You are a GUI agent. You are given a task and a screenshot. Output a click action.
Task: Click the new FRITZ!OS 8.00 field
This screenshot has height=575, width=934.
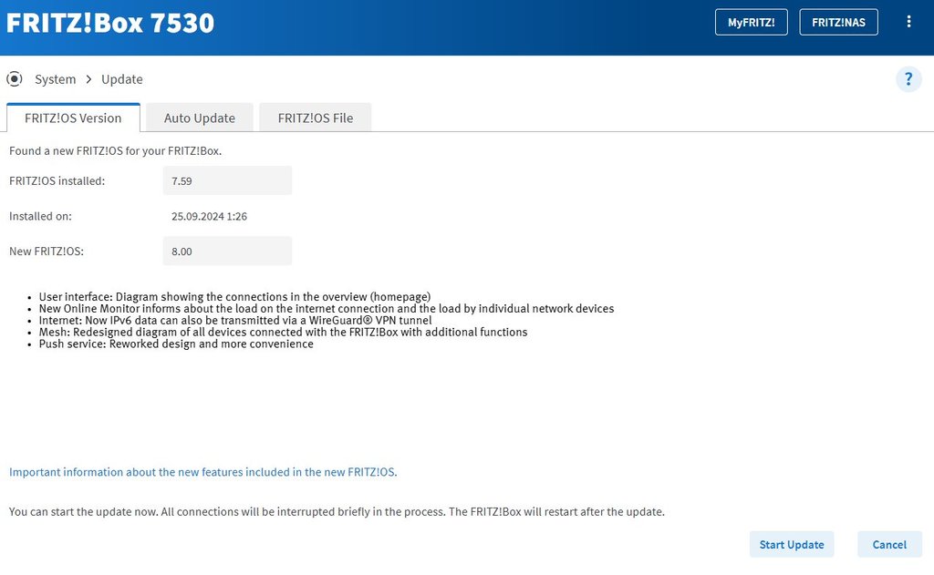pyautogui.click(x=227, y=252)
